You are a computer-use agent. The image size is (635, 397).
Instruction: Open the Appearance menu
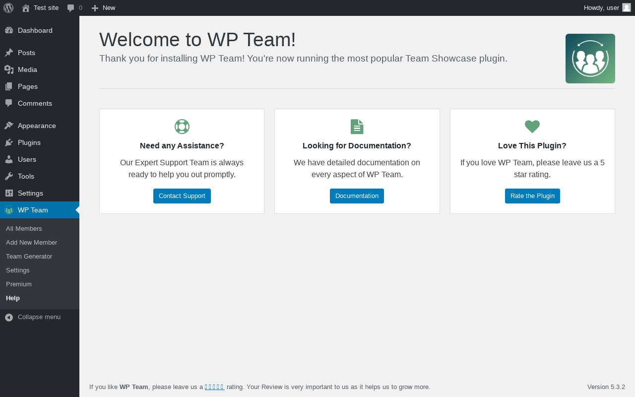[x=40, y=126]
